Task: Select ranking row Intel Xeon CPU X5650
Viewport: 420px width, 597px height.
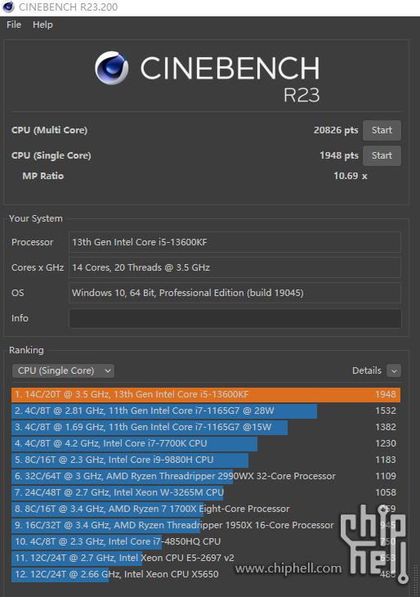Action: [206, 575]
